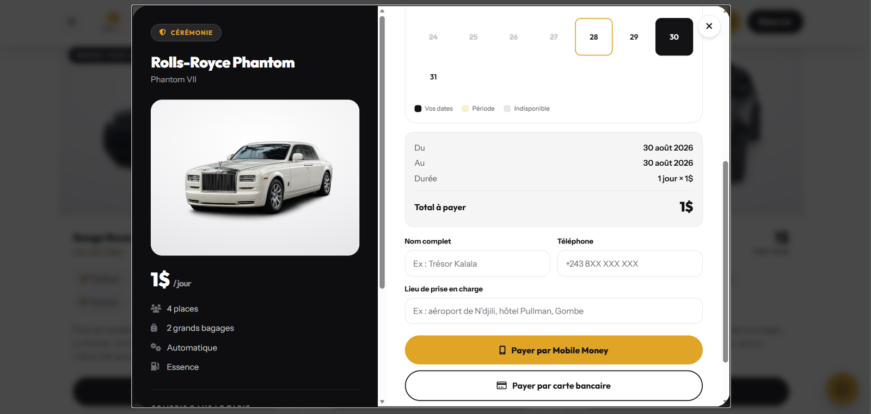Click the '1$ /jour' price text
The image size is (871, 414).
pos(171,280)
